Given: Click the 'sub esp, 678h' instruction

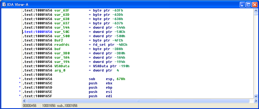Looking at the screenshot, I should coord(107,79).
